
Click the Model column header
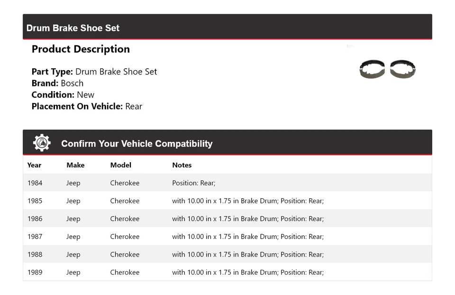(121, 165)
